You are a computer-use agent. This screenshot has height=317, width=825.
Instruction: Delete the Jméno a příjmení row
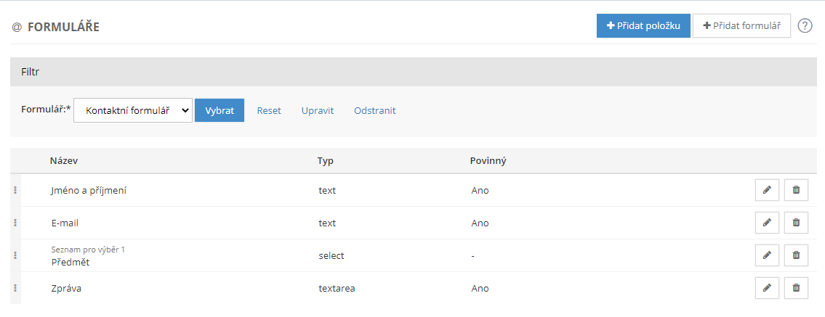(x=796, y=191)
